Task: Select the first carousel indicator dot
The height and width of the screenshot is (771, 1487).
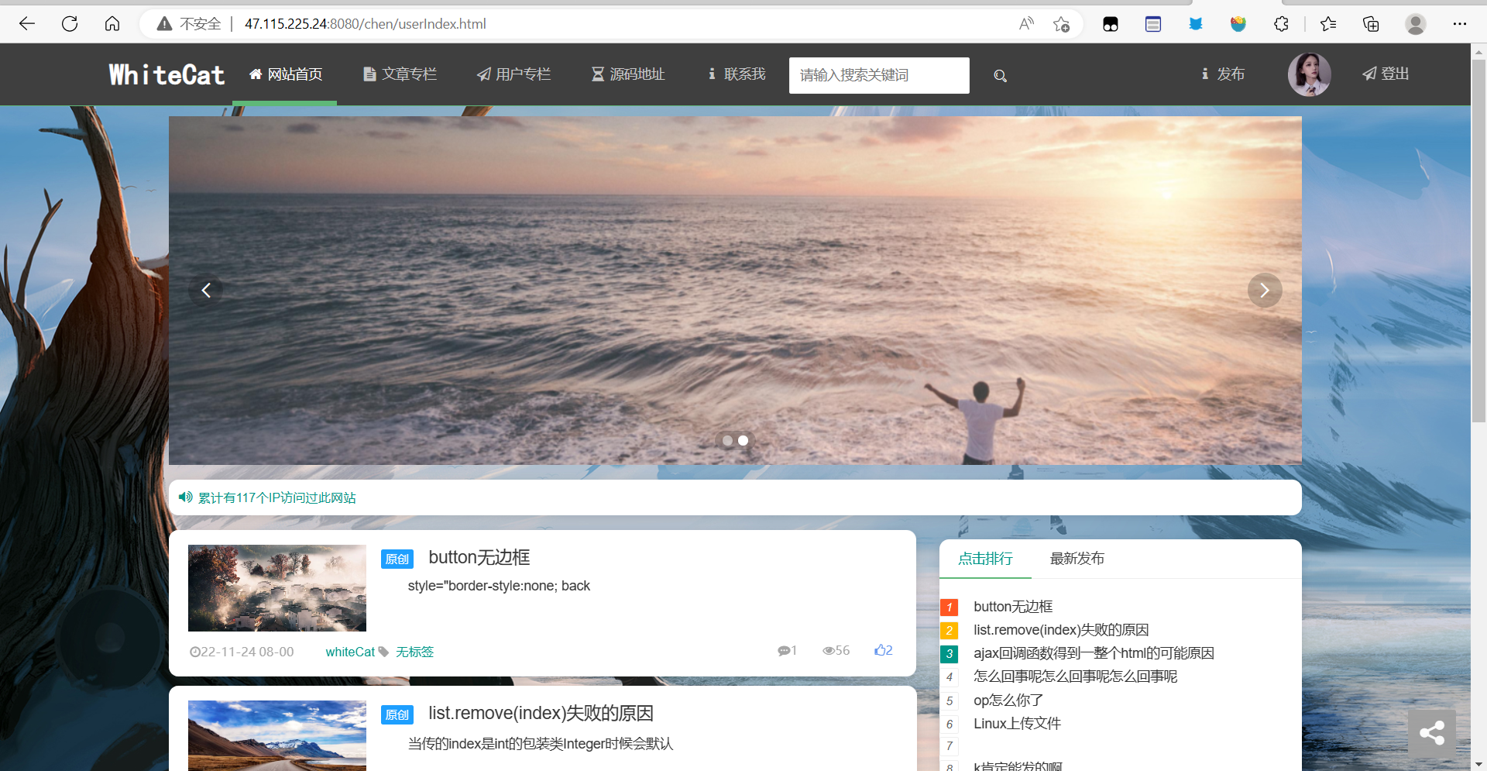Action: tap(727, 440)
